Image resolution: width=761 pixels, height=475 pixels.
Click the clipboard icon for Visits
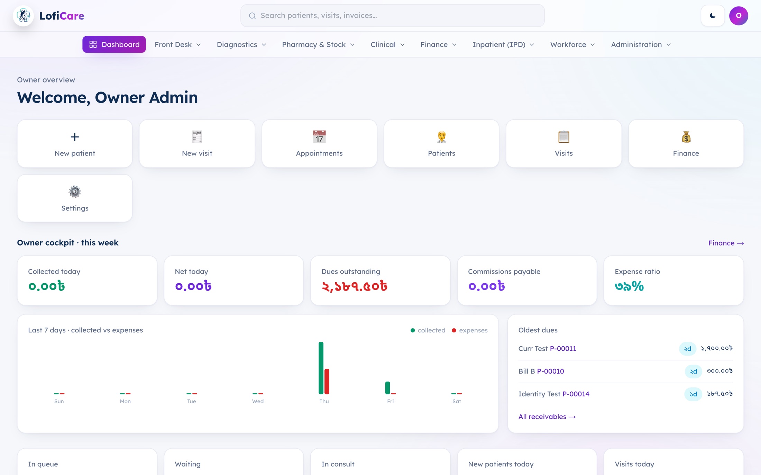(x=564, y=137)
